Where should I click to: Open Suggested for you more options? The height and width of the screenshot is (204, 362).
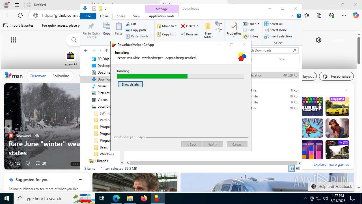(81, 180)
